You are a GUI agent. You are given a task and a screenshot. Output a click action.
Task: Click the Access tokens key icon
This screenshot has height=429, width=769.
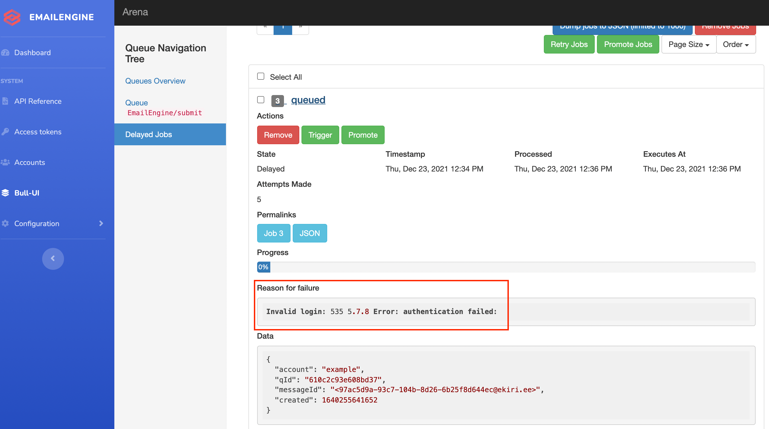[x=5, y=132]
